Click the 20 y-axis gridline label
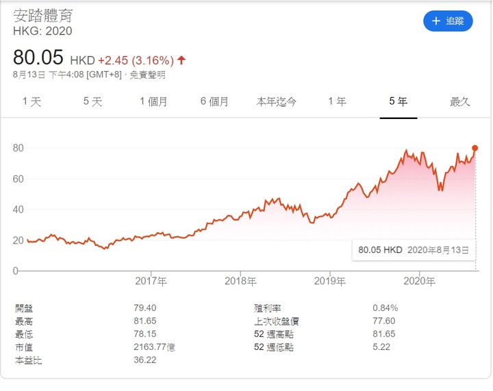This screenshot has width=493, height=391. point(18,241)
